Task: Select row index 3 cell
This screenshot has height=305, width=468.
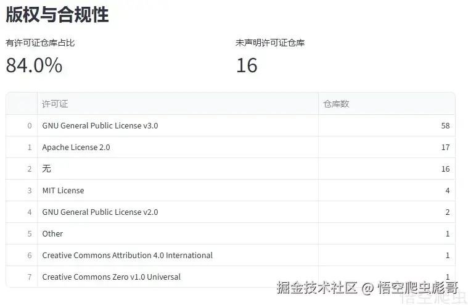Action: (22, 190)
